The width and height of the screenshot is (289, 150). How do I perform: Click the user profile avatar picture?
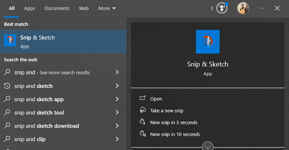tap(243, 8)
